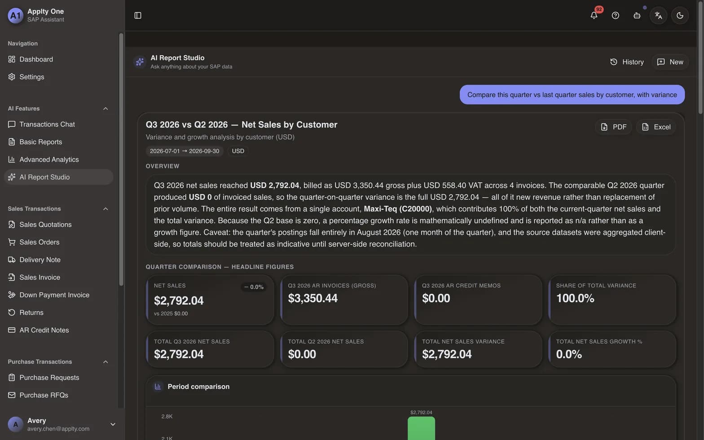This screenshot has height=440, width=704.
Task: Open the AI assistant robot icon
Action: pos(637,15)
